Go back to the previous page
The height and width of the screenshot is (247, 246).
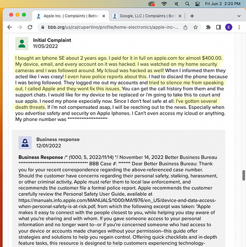(x=10, y=27)
